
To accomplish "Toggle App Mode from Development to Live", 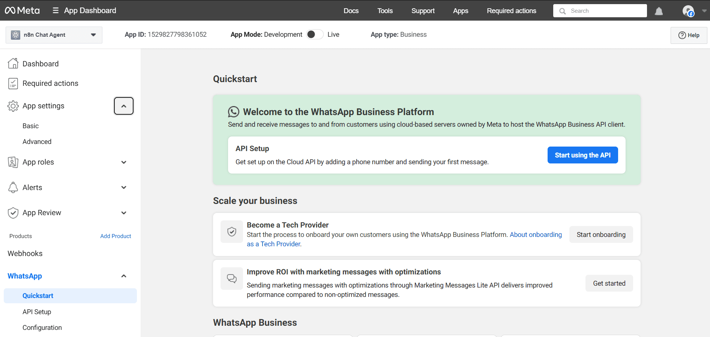I will (x=315, y=34).
